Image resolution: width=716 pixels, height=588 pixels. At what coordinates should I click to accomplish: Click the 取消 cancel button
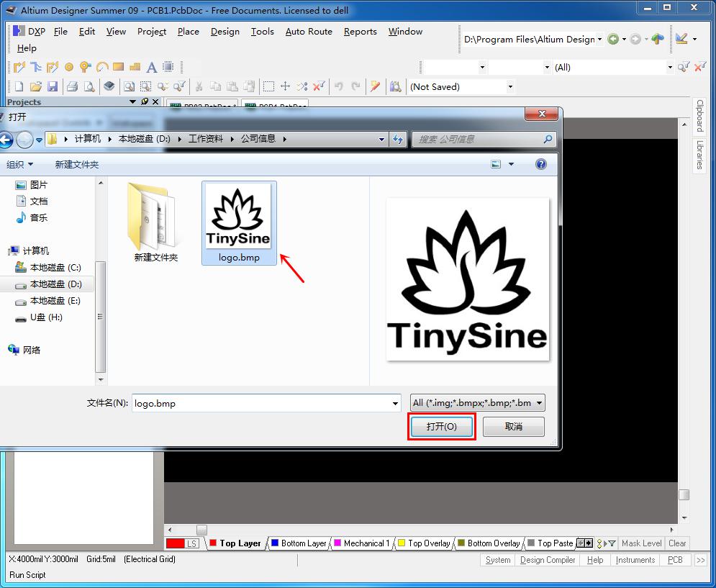pos(514,426)
